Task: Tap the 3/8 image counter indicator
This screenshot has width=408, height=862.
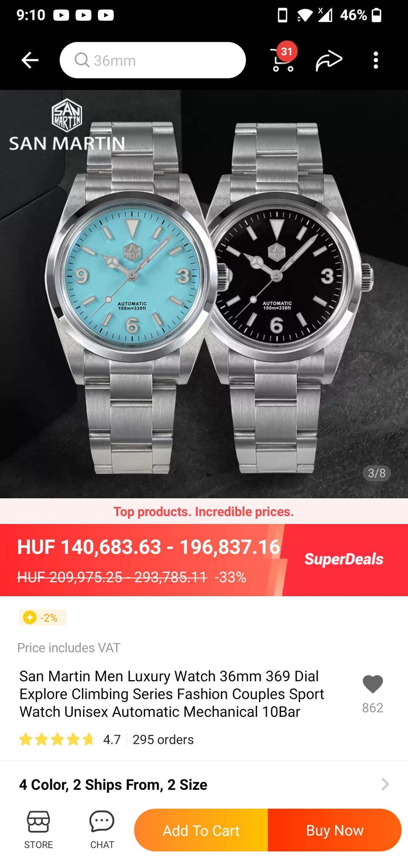Action: [x=376, y=473]
